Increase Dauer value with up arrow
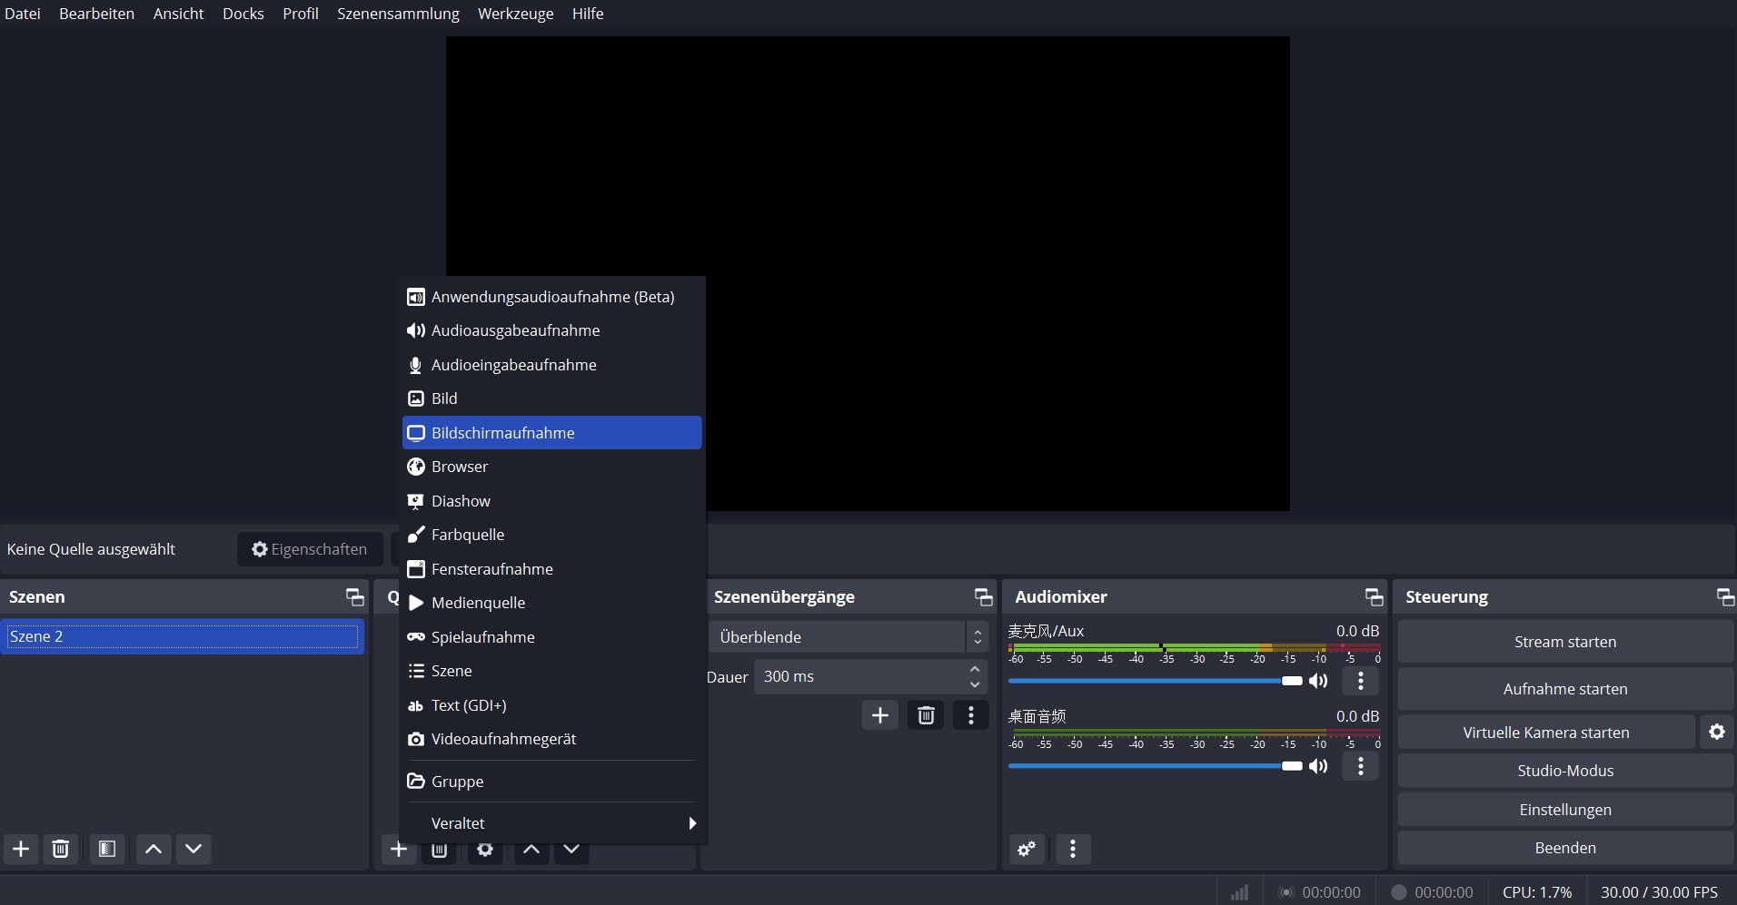Viewport: 1737px width, 905px height. pyautogui.click(x=975, y=669)
